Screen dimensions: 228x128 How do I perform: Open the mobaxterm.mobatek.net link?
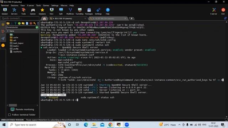point(99,120)
